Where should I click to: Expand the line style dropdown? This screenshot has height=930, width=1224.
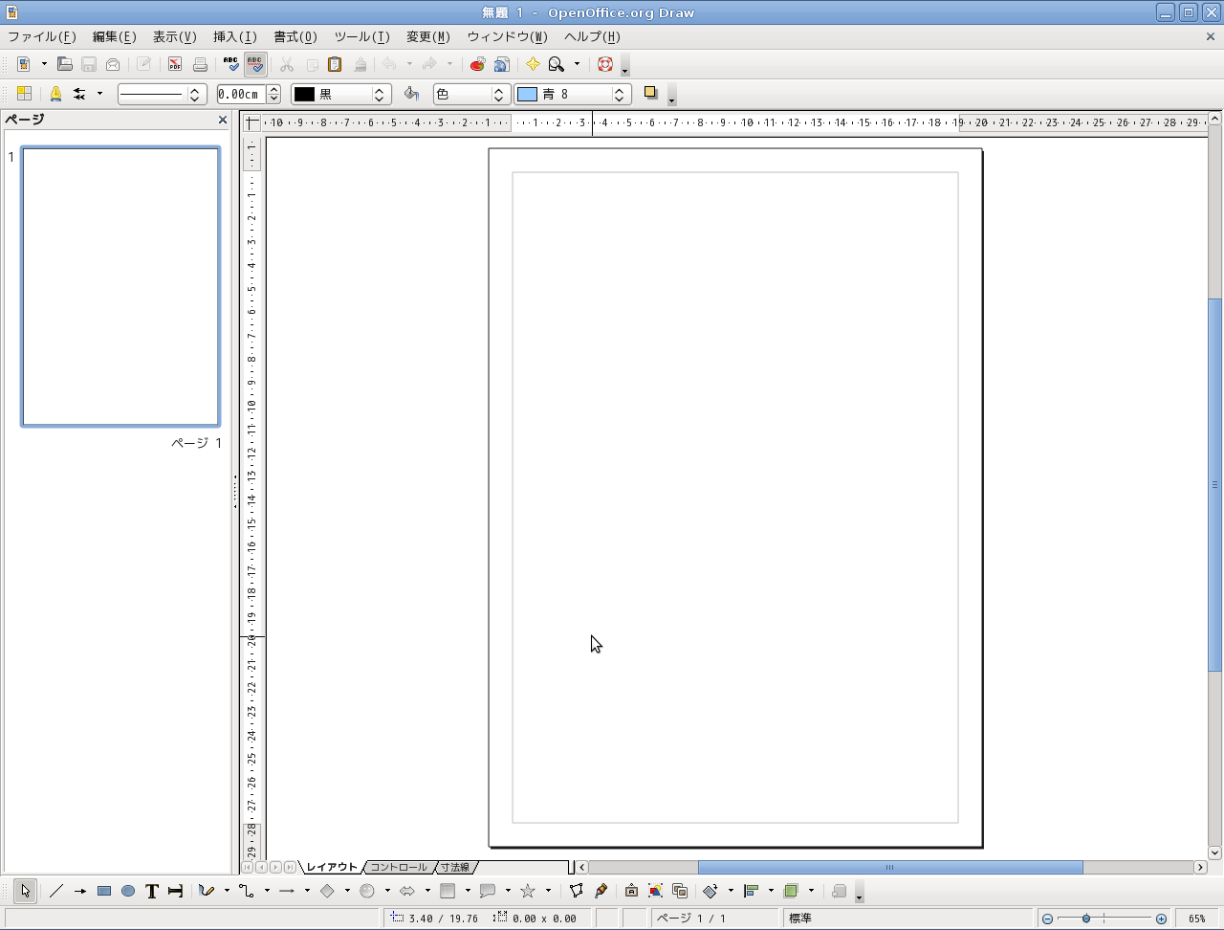point(195,94)
